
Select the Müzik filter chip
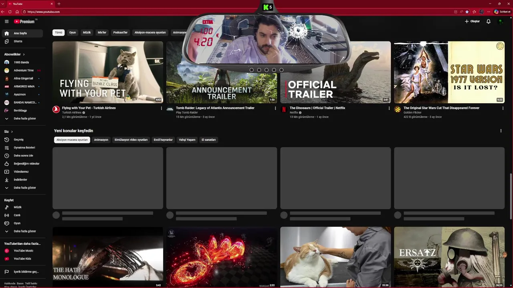[87, 32]
